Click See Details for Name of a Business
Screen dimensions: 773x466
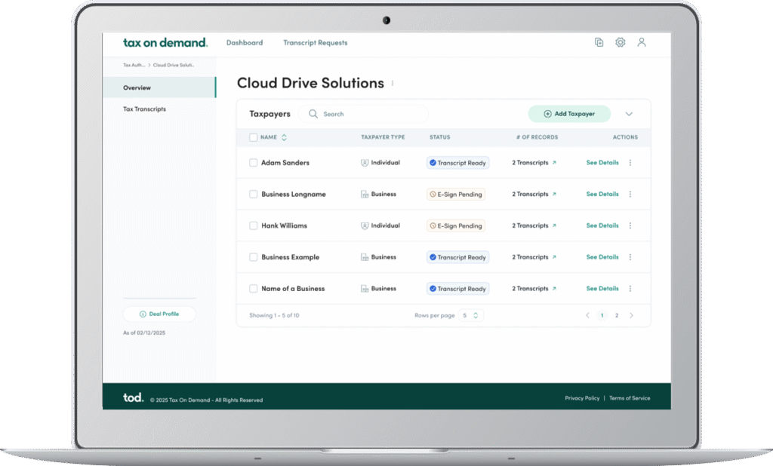(602, 289)
